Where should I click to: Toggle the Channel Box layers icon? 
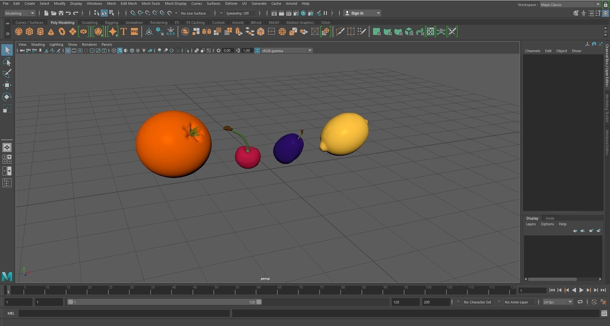click(x=606, y=13)
